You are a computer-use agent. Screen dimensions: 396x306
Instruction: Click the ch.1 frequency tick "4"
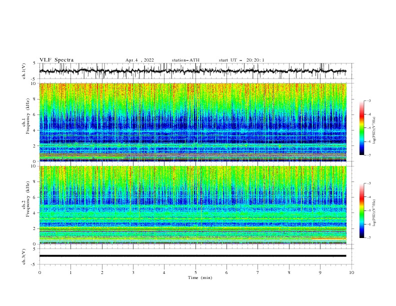(35, 130)
